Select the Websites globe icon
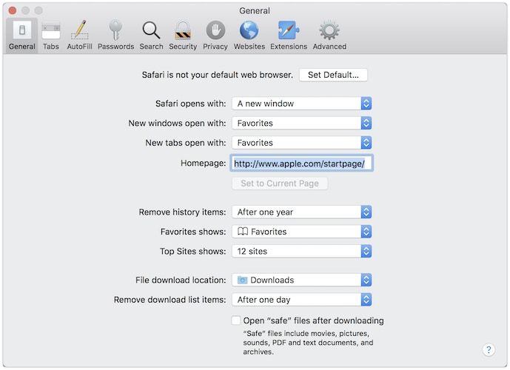This screenshot has width=510, height=370. click(x=249, y=36)
